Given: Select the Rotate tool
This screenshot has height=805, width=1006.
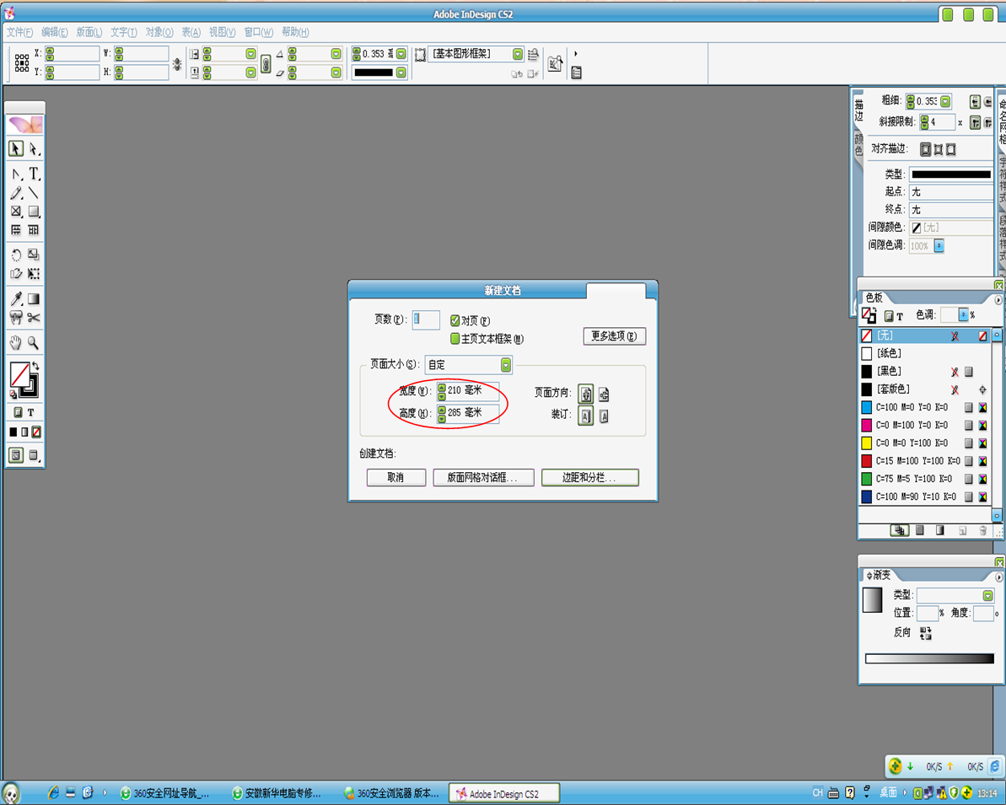Looking at the screenshot, I should (16, 255).
